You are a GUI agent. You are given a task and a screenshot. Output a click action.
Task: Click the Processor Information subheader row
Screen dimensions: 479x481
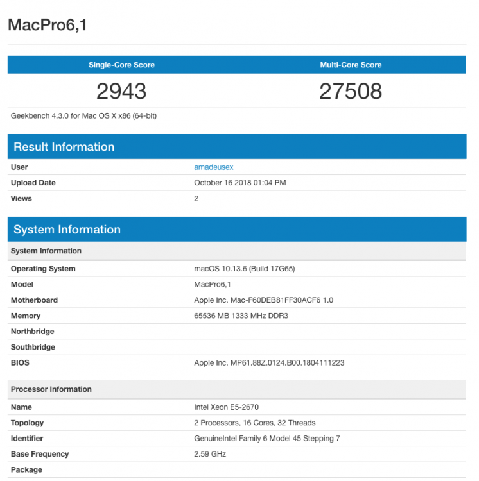[x=237, y=389]
